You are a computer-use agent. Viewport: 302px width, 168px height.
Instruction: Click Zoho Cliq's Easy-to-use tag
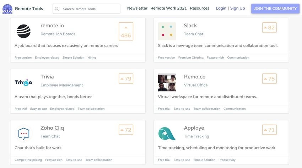[74, 160]
